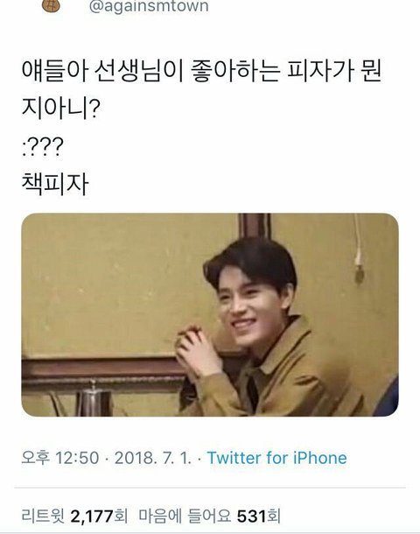Screen dimensions: 420x534
Task: Open the Twitter for iPhone source link
Action: (277, 458)
